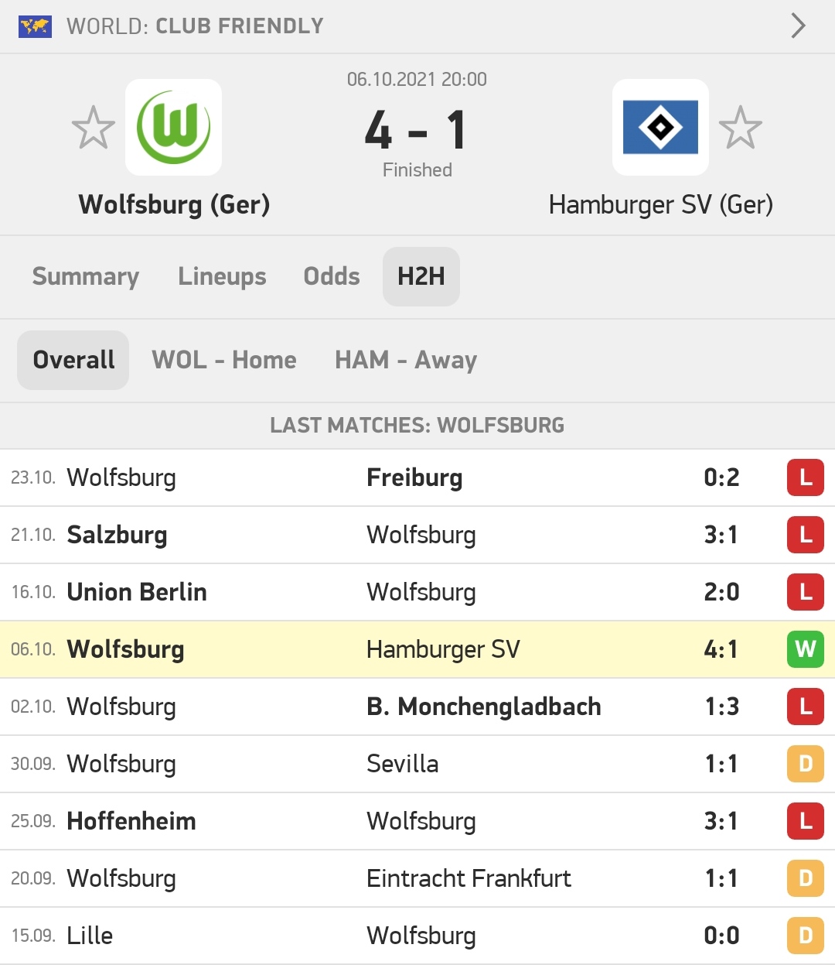Open the Union Berlin match row
This screenshot has height=965, width=835.
pyautogui.click(x=417, y=592)
